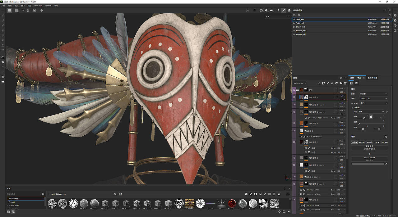Open the history side panel icon
The height and width of the screenshot is (217, 398).
(396, 25)
